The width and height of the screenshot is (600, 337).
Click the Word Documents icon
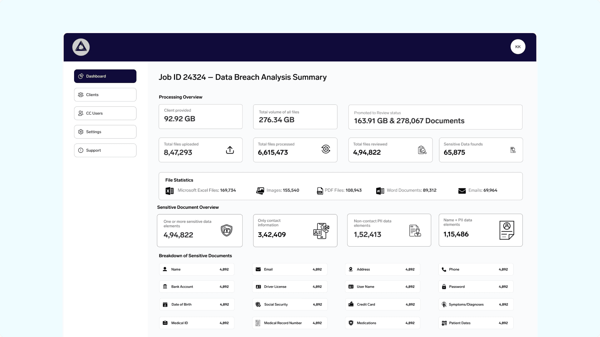(380, 191)
